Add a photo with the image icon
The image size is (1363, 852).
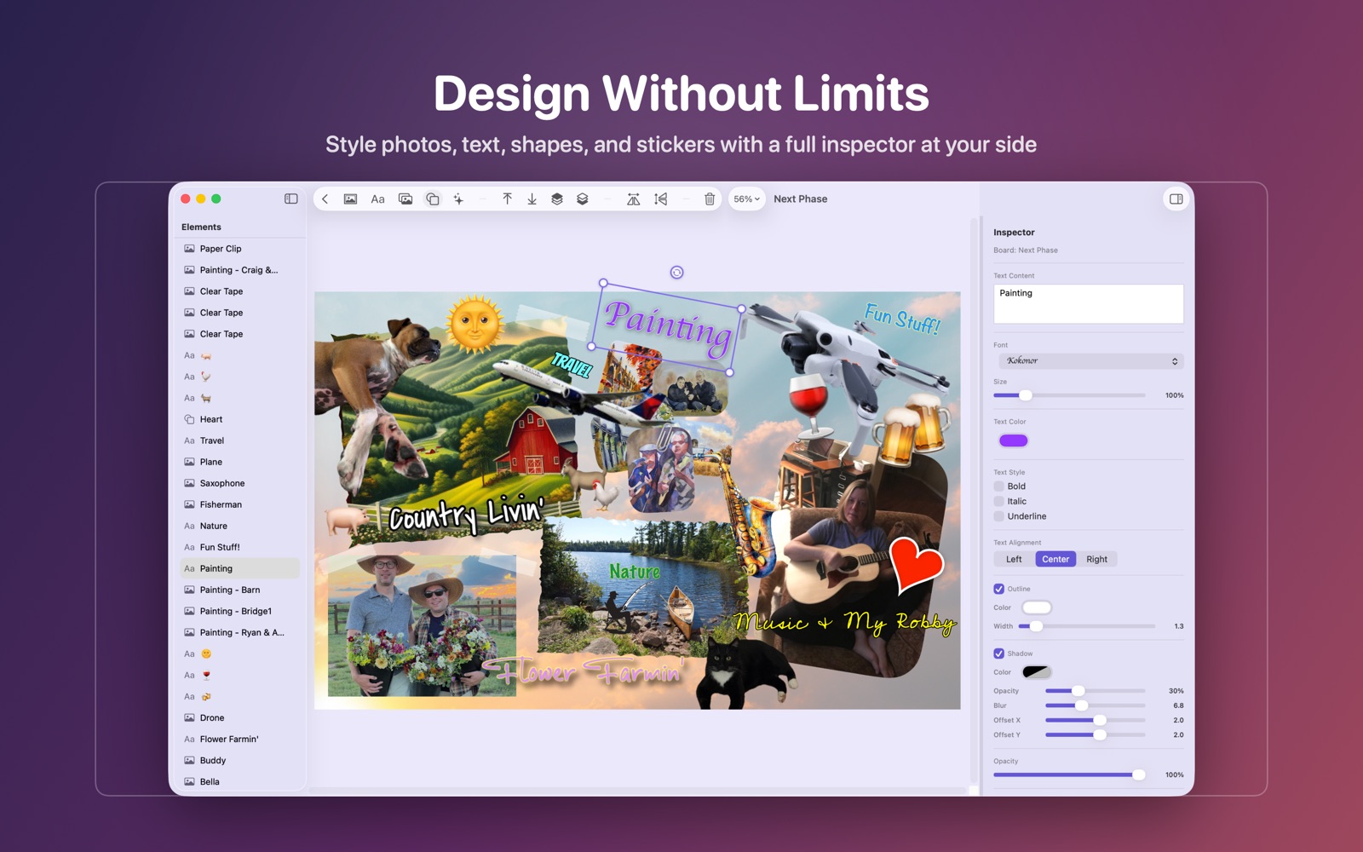click(350, 199)
